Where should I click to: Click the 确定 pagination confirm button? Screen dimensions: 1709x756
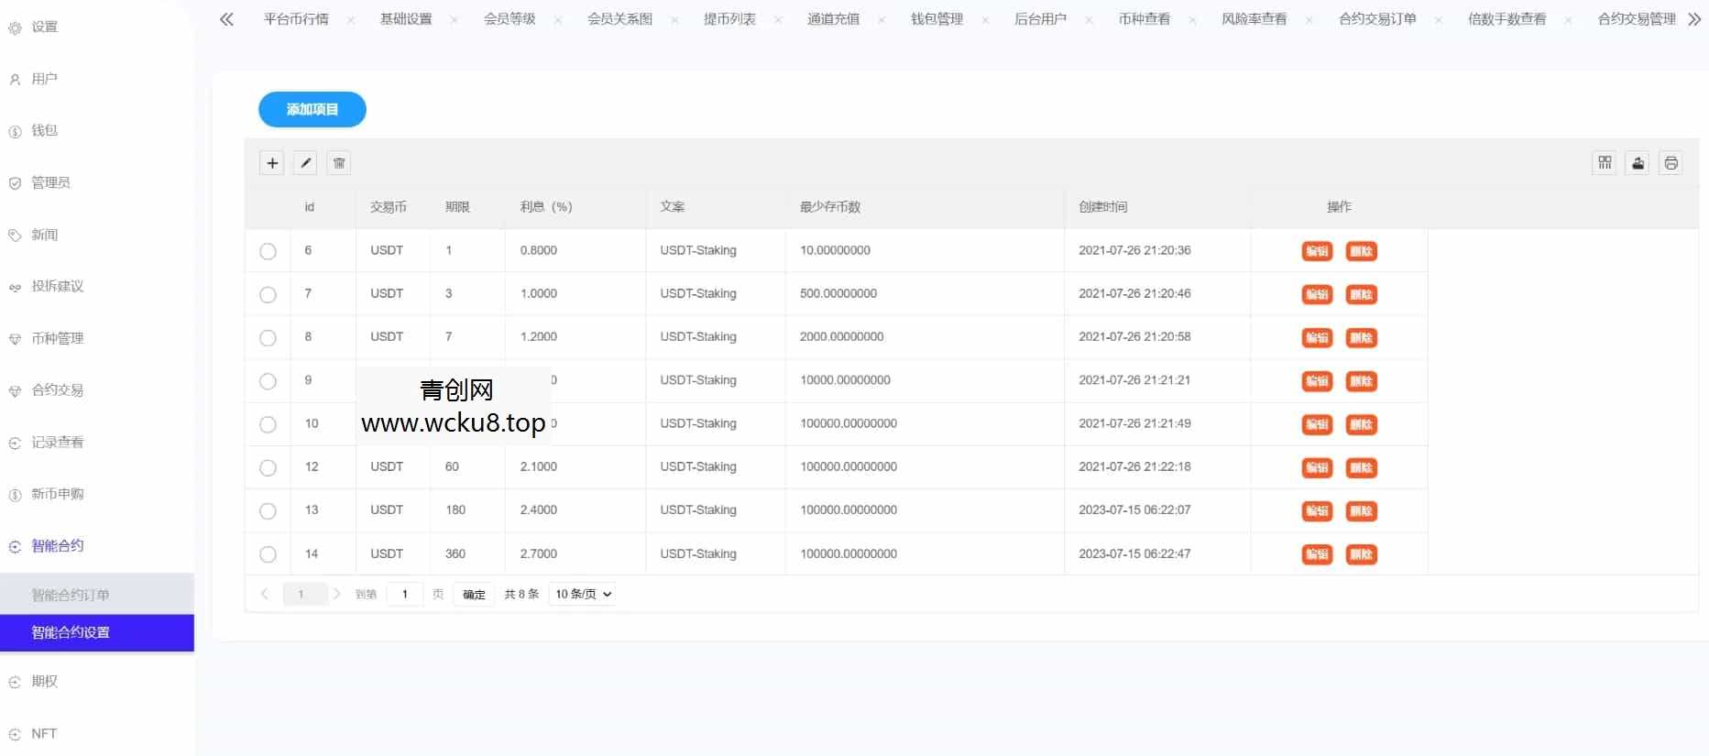(x=474, y=594)
